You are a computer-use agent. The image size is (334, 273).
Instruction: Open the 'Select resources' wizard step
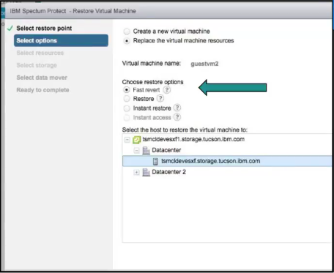[40, 53]
